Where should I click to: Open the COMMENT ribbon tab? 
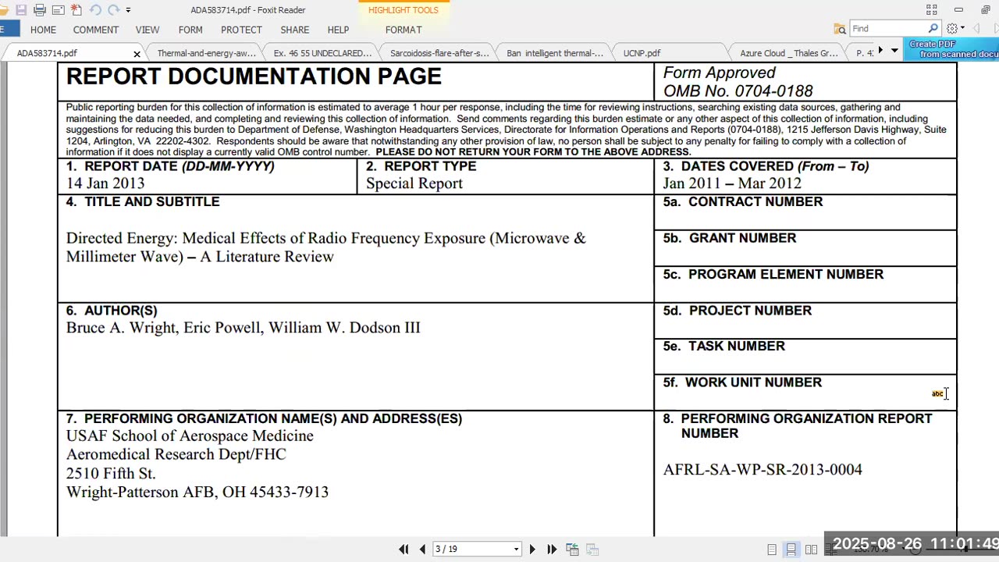click(96, 30)
